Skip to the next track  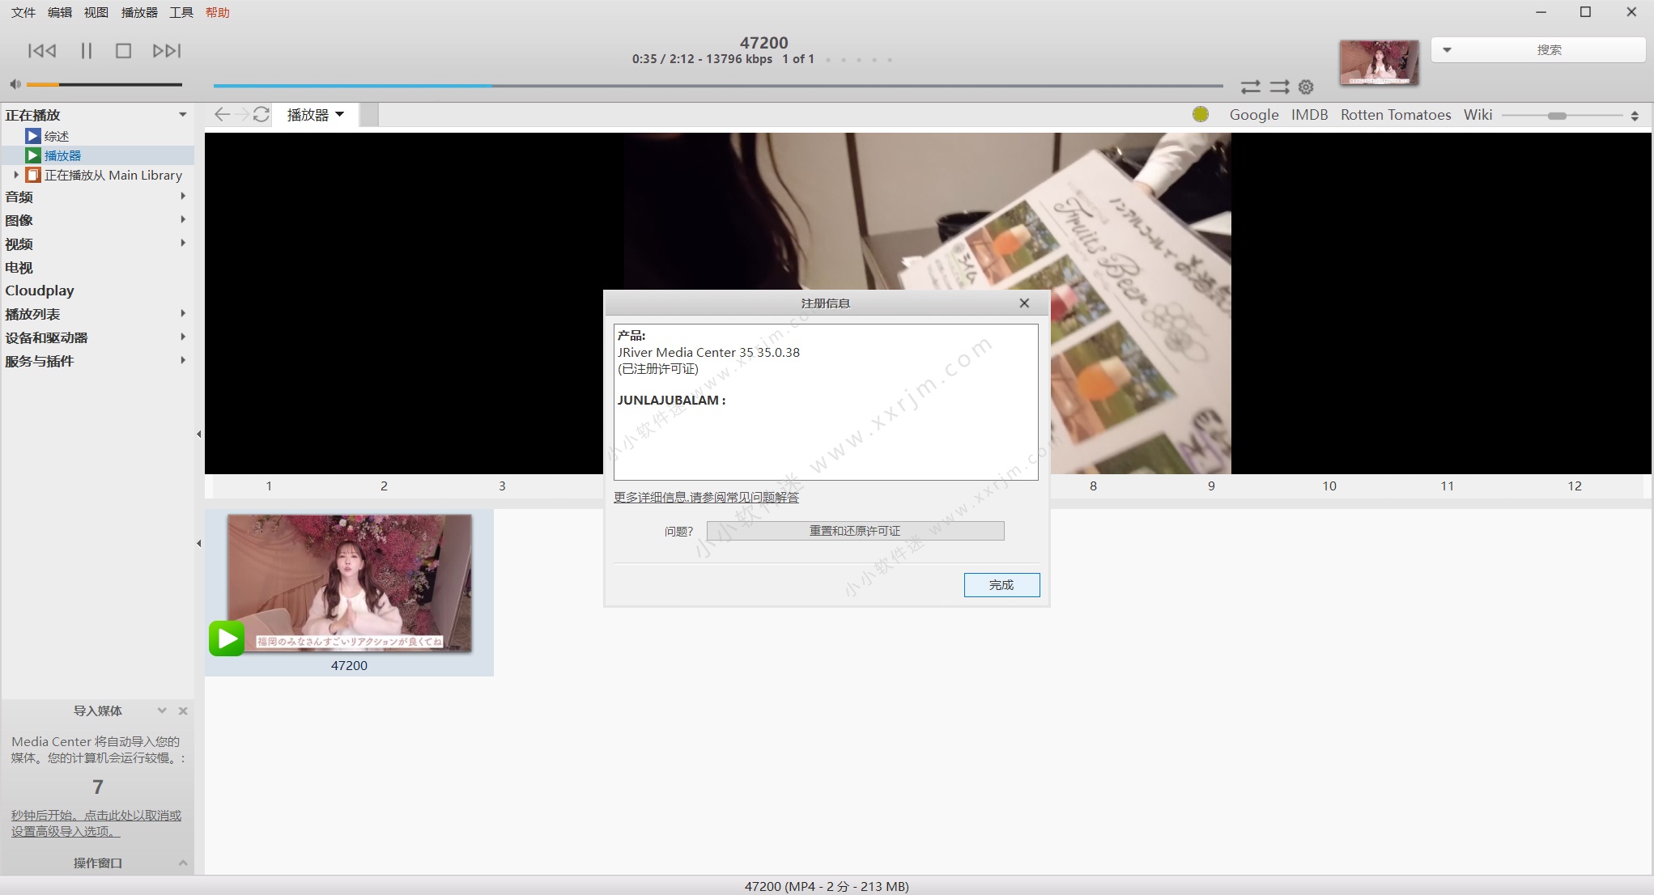click(166, 51)
